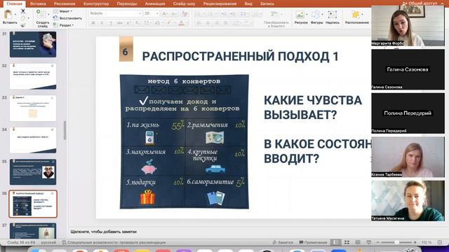Viewport: 449px width, 252px height.
Task: Click the 112 % zoom level
Action: click(427, 242)
